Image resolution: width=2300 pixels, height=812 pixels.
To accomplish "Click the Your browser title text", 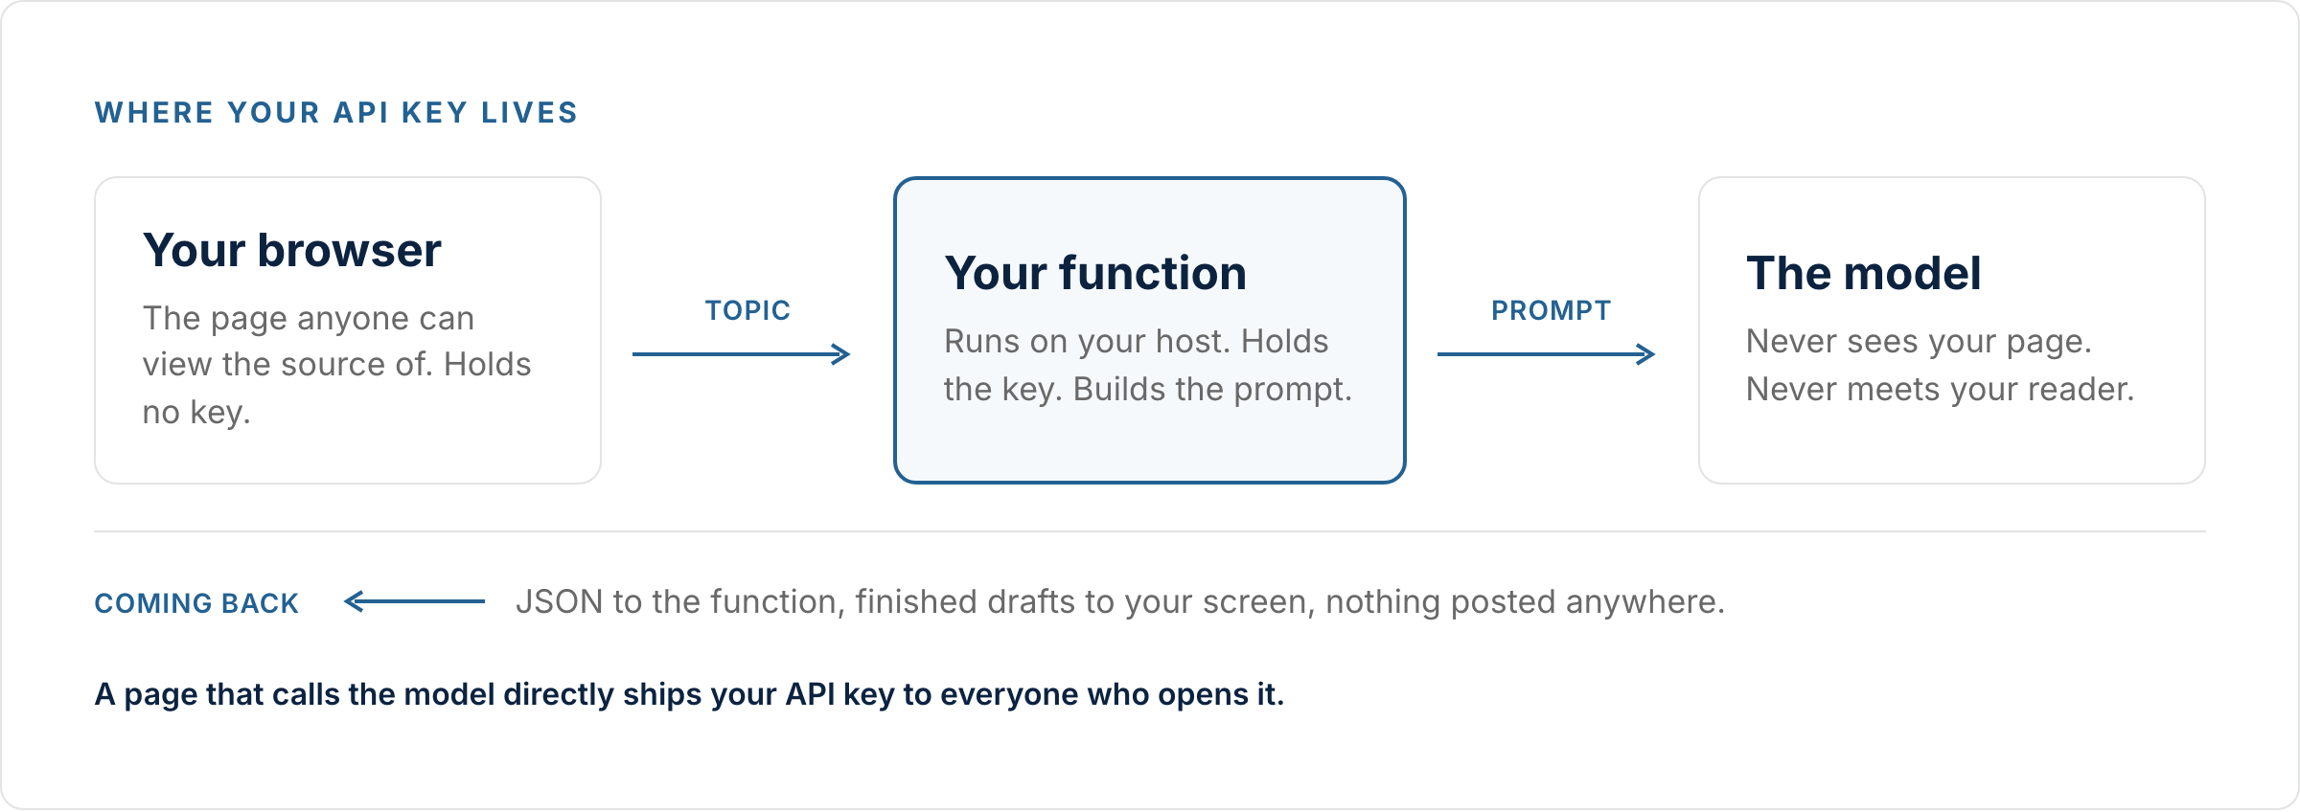I will 292,251.
